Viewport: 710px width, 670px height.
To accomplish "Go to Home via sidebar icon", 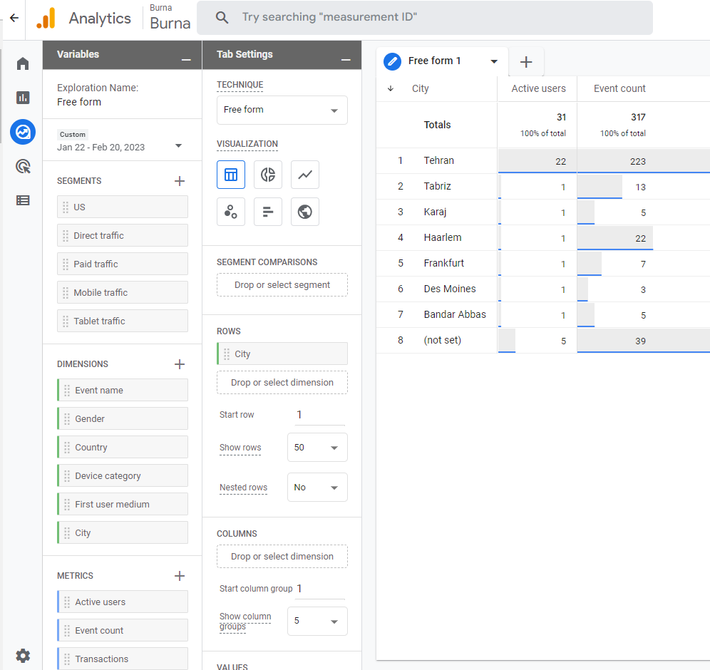I will pyautogui.click(x=23, y=63).
